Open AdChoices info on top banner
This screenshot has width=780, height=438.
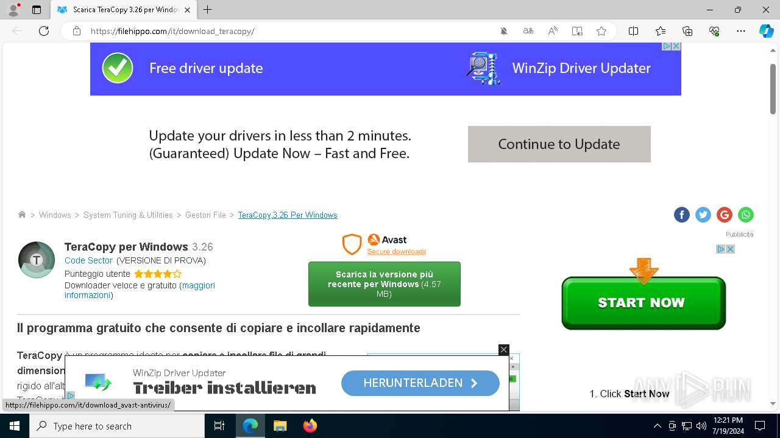coord(667,46)
